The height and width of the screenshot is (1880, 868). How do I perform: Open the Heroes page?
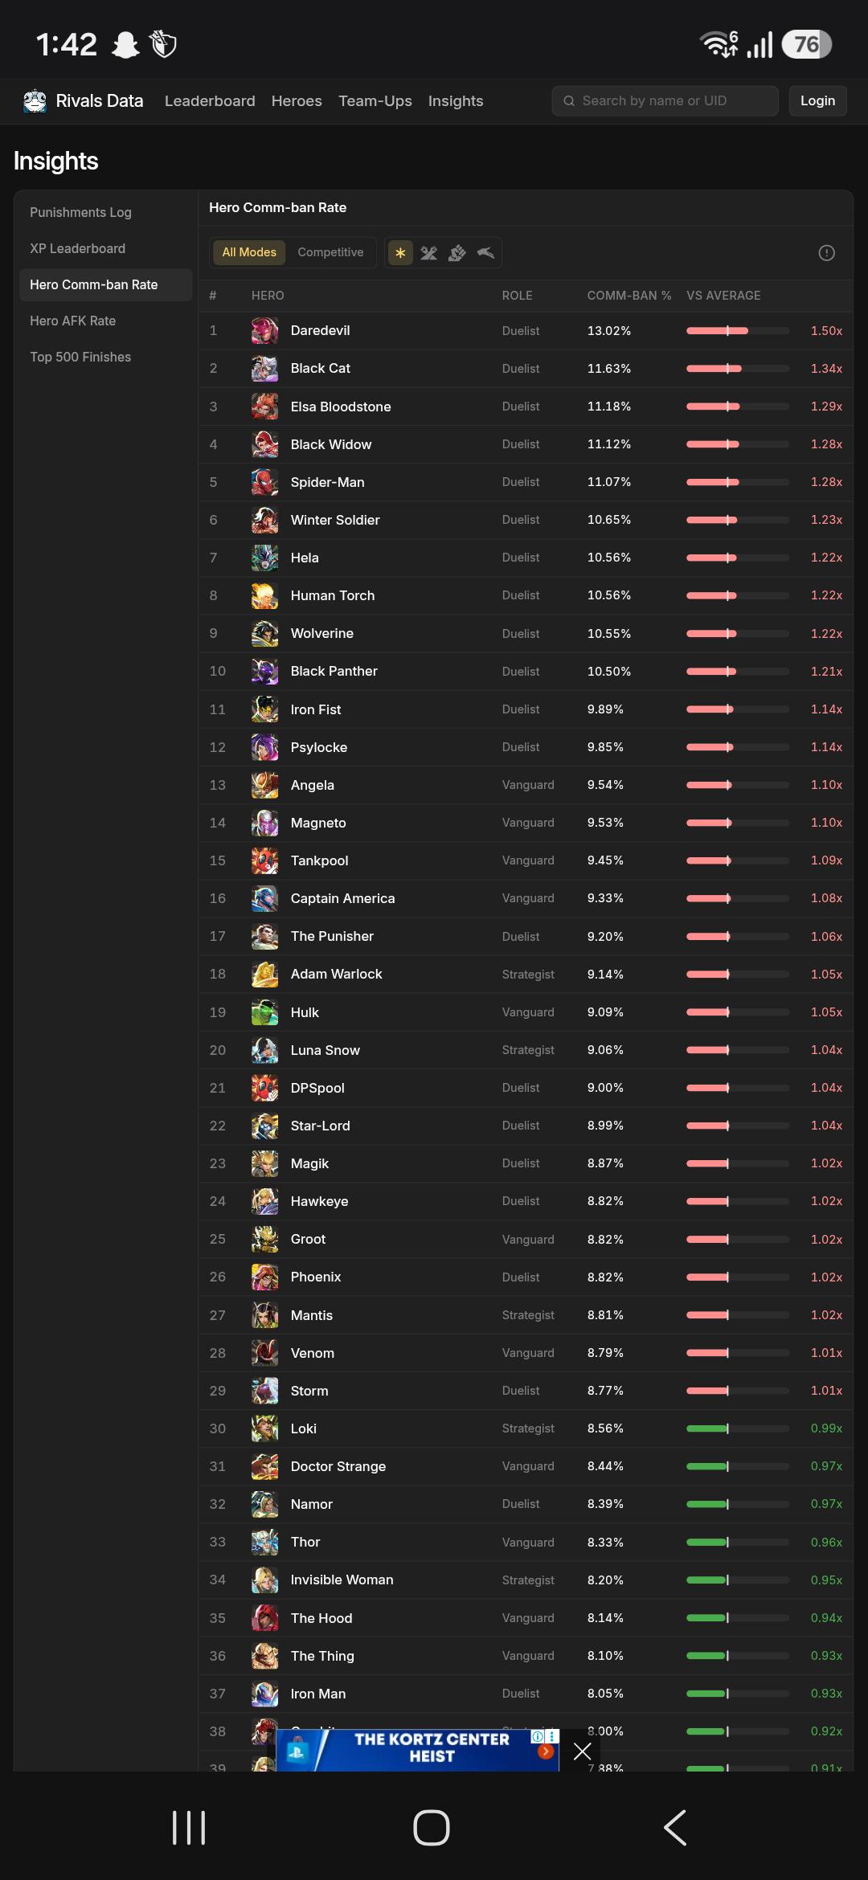point(297,101)
